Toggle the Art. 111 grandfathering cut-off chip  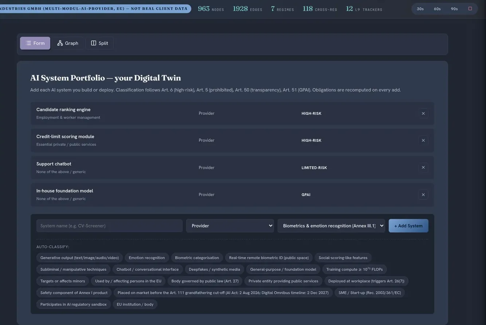(x=223, y=293)
